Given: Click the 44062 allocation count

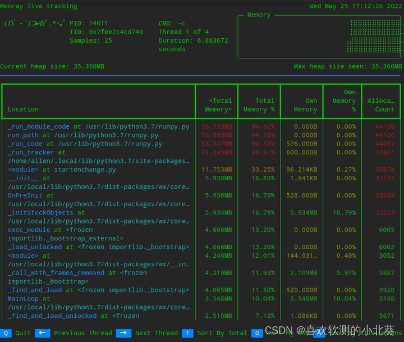Looking at the screenshot, I should [385, 144].
